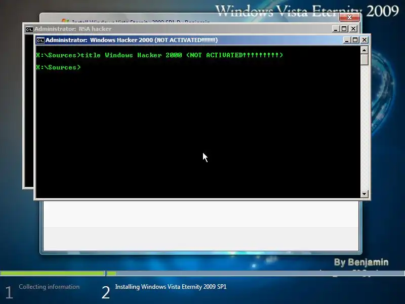Maximize the NSA hacker window
This screenshot has width=405, height=304.
(x=344, y=29)
